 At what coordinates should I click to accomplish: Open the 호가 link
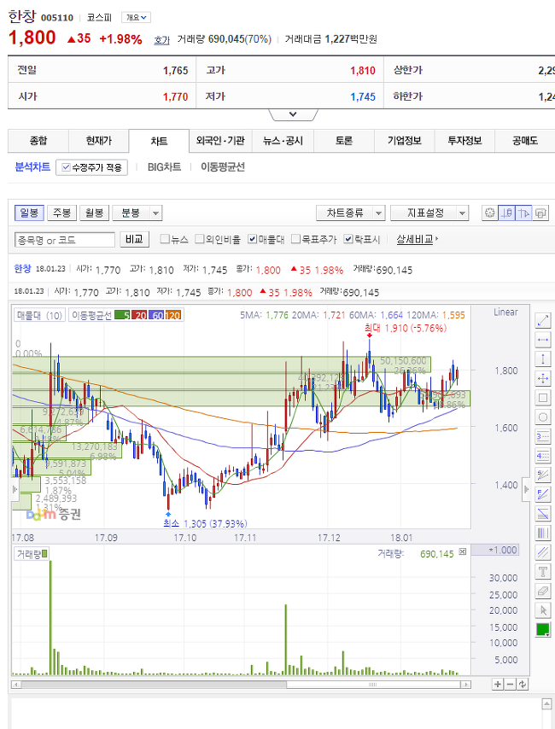(162, 40)
